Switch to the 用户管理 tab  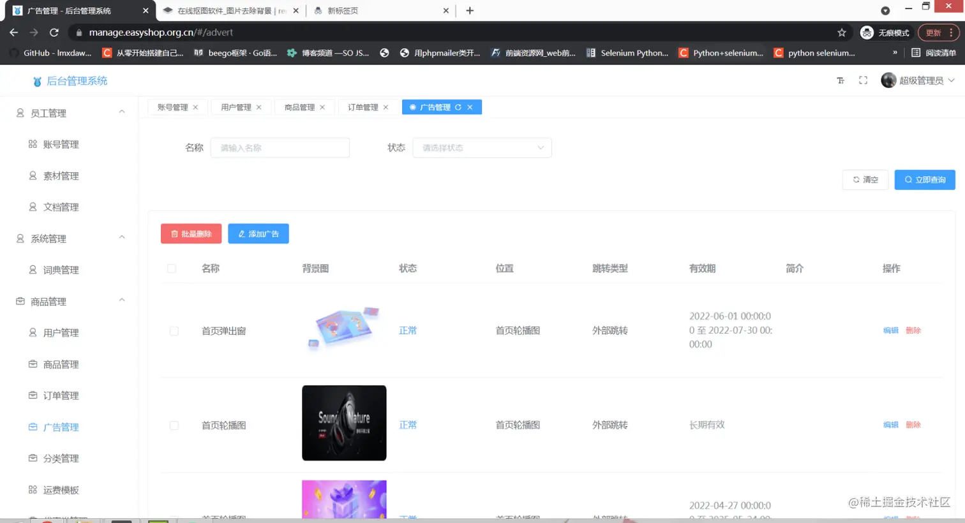click(x=236, y=107)
